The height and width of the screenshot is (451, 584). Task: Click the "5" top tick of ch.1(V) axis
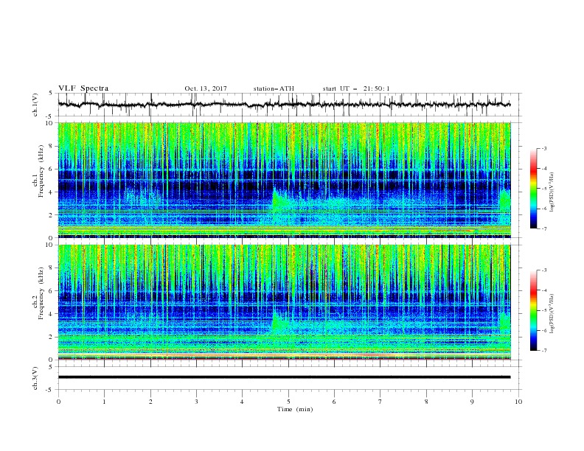tap(52, 94)
